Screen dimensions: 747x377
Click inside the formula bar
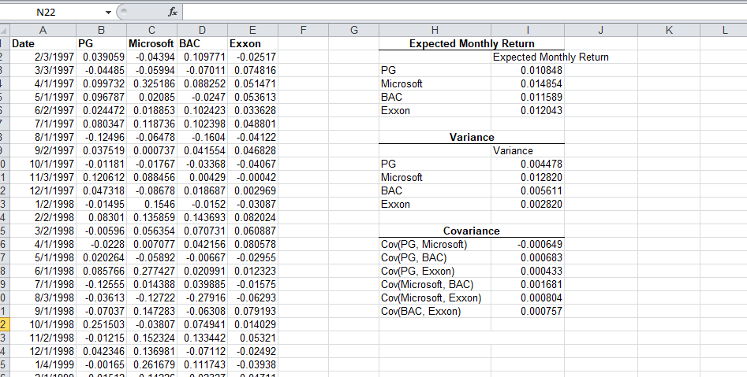click(464, 13)
